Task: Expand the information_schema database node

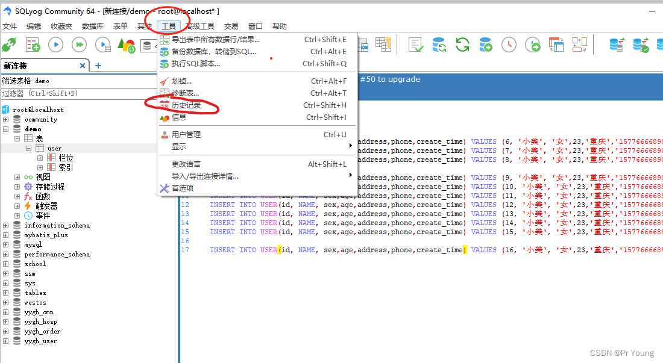Action: point(5,225)
